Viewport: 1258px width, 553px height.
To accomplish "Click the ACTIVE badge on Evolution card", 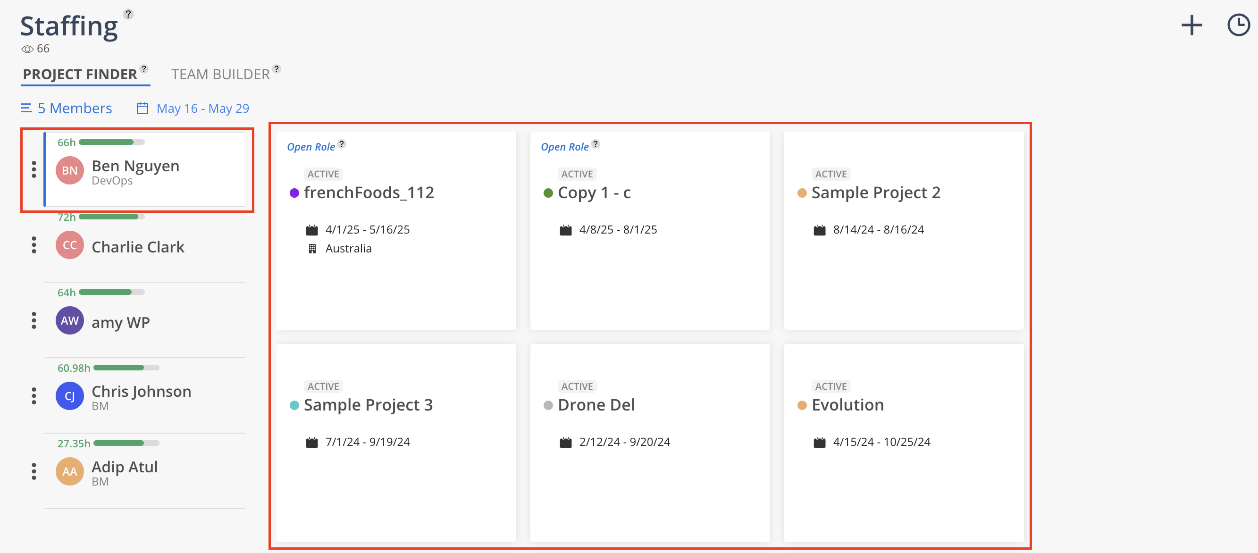I will click(x=830, y=386).
